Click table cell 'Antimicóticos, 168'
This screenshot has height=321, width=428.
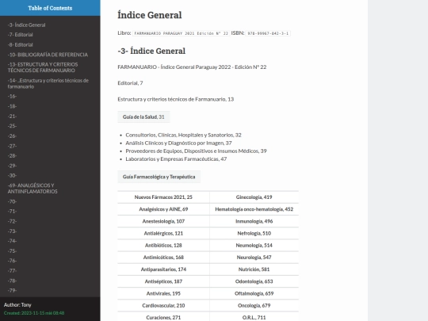[163, 257]
